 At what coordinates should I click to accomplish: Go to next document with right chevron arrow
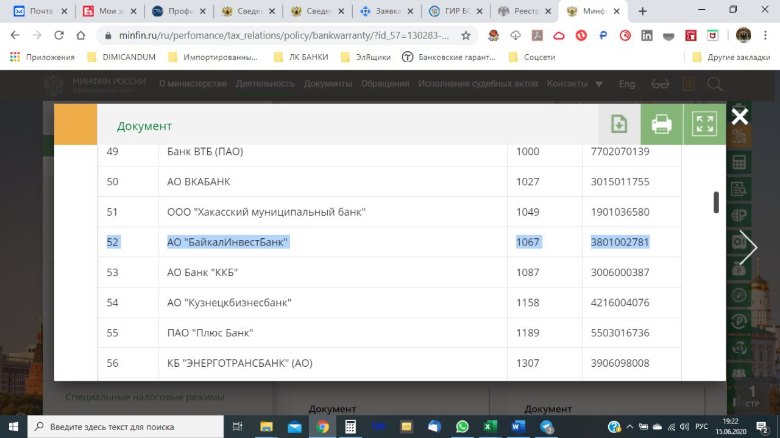coord(748,247)
